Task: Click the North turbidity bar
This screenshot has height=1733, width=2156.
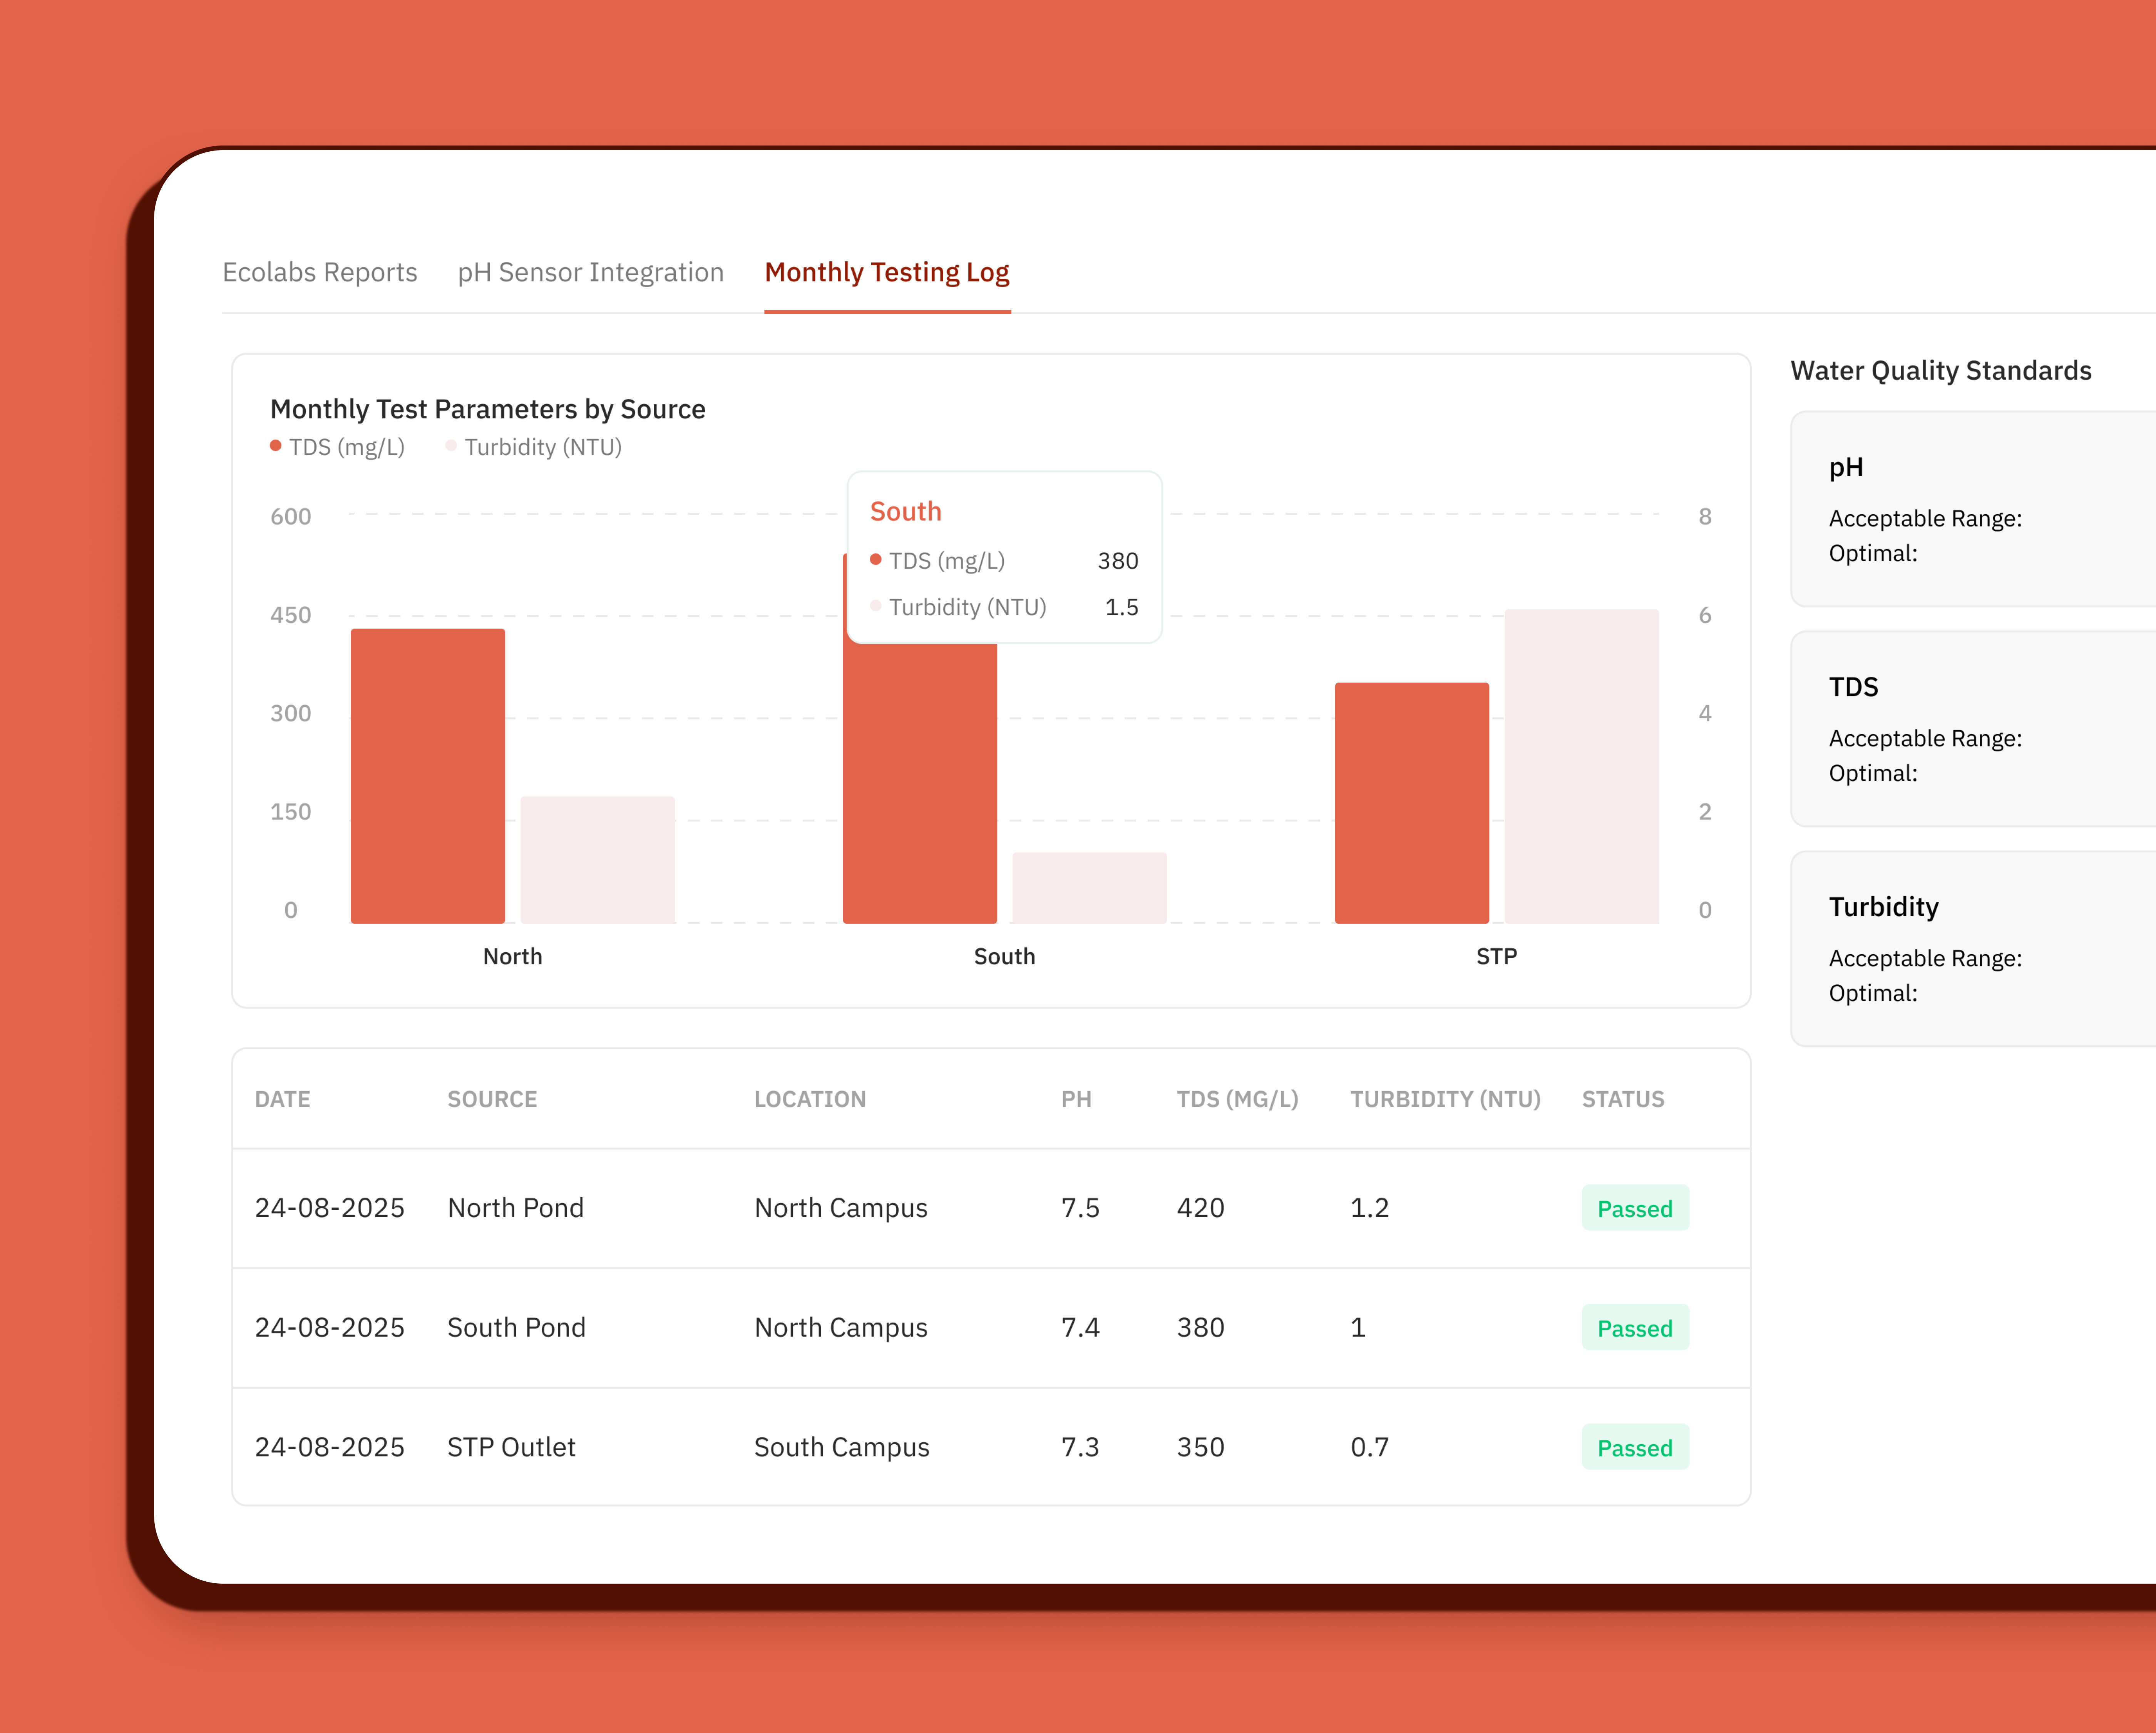Action: click(x=598, y=859)
